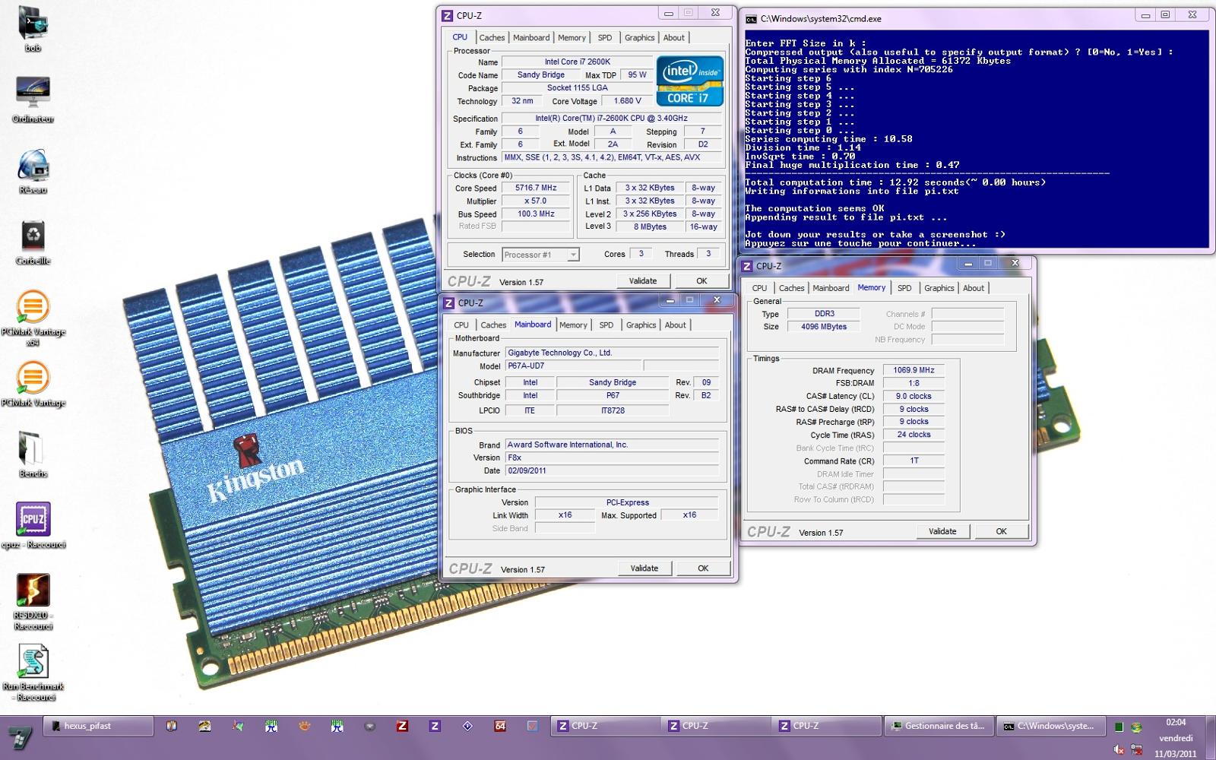The height and width of the screenshot is (760, 1216).
Task: Click the Intel Core i7 logo in CPU-Z
Action: 690,81
